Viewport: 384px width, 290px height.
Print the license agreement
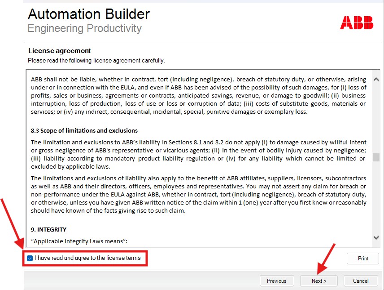coord(363,259)
